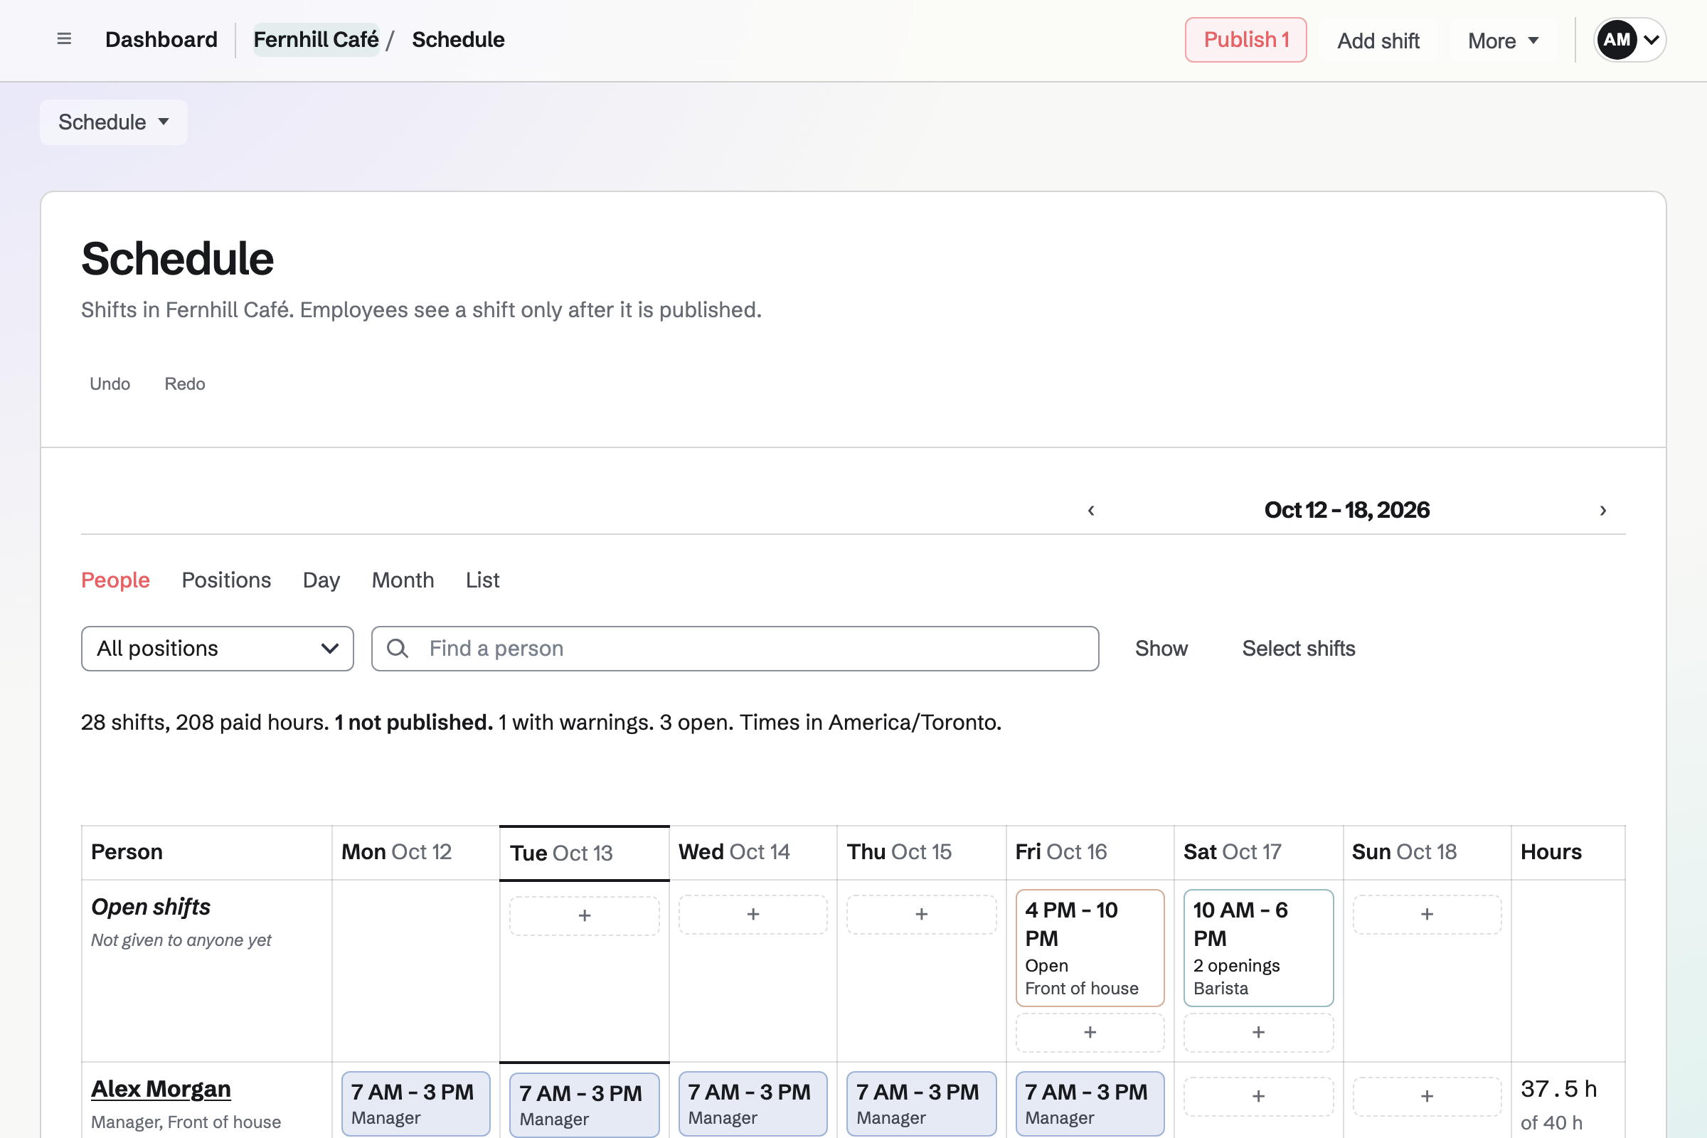Open the AM account avatar menu

(x=1629, y=39)
